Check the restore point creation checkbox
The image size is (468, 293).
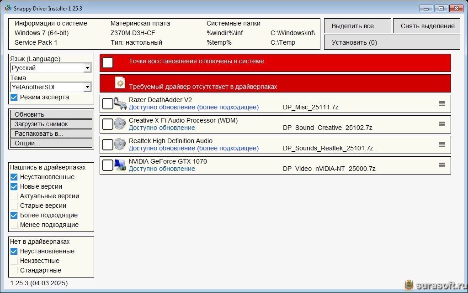(x=107, y=62)
